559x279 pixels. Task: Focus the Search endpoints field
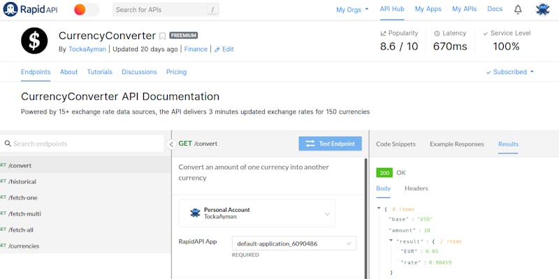coord(82,144)
